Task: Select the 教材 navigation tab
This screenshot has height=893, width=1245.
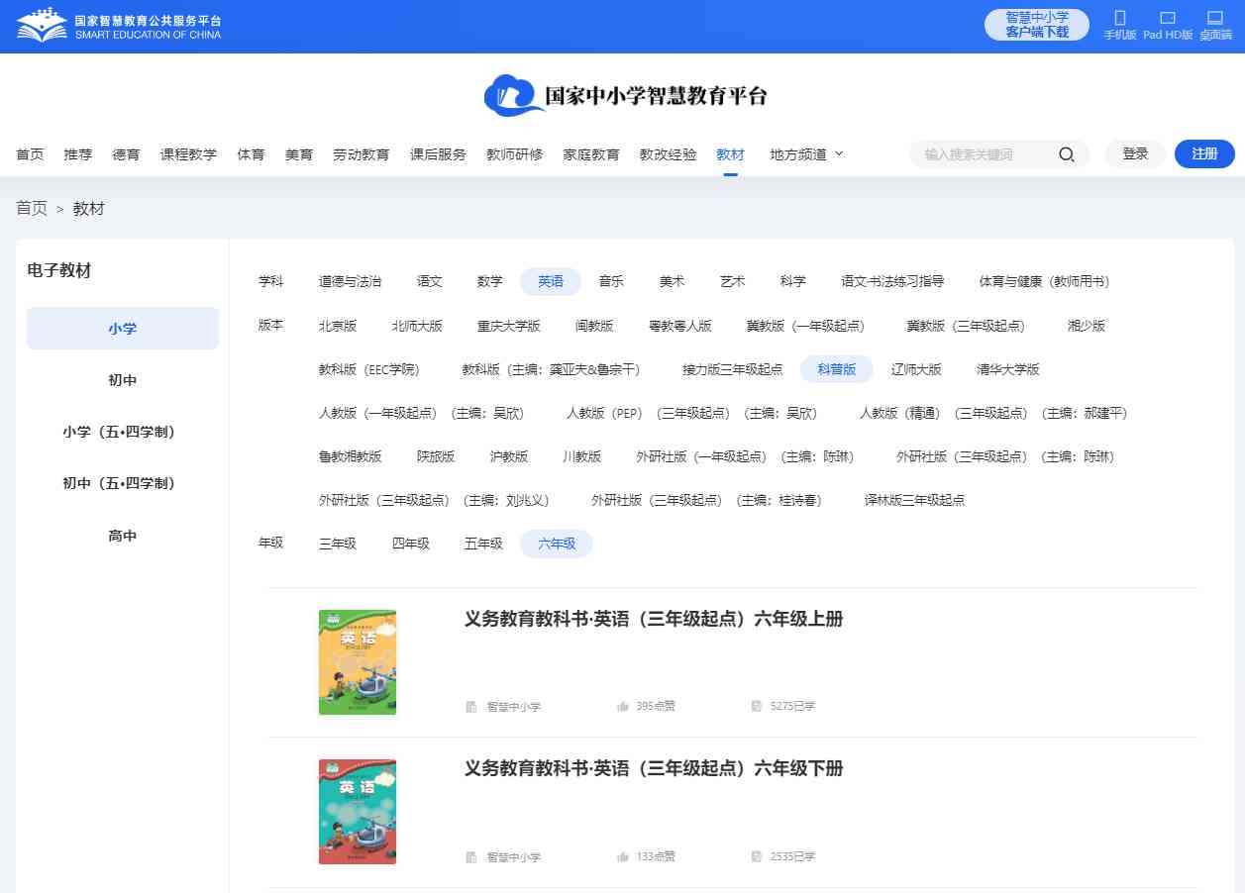Action: click(730, 154)
